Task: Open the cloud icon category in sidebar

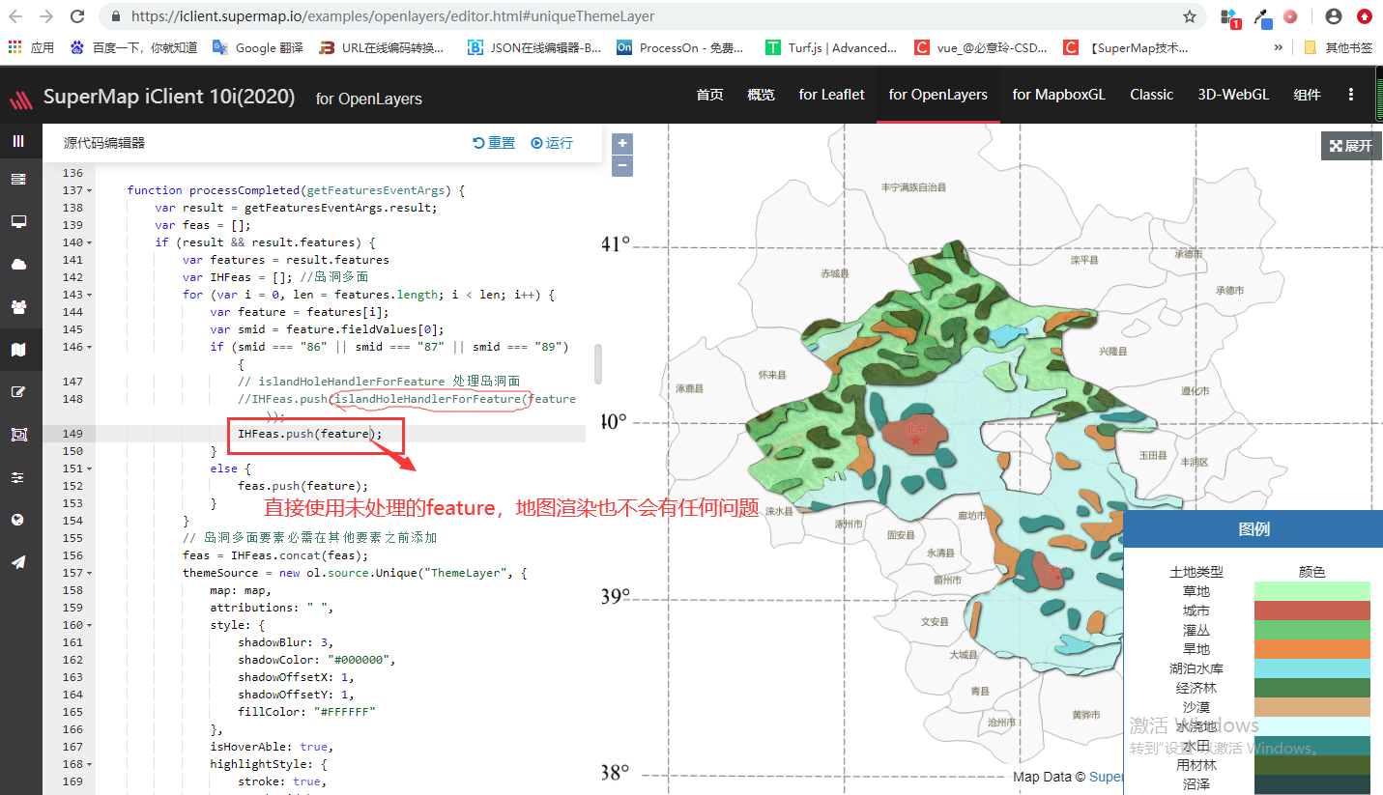Action: 18,265
